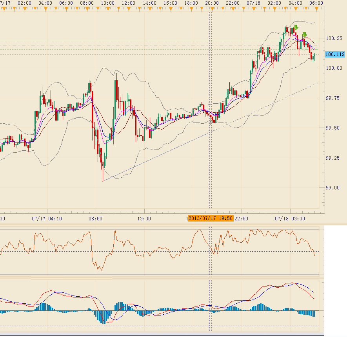Click the 07/18 date label on top axis

click(x=254, y=3)
